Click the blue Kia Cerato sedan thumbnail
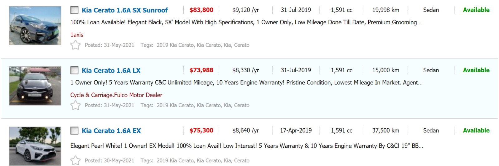 35,26
